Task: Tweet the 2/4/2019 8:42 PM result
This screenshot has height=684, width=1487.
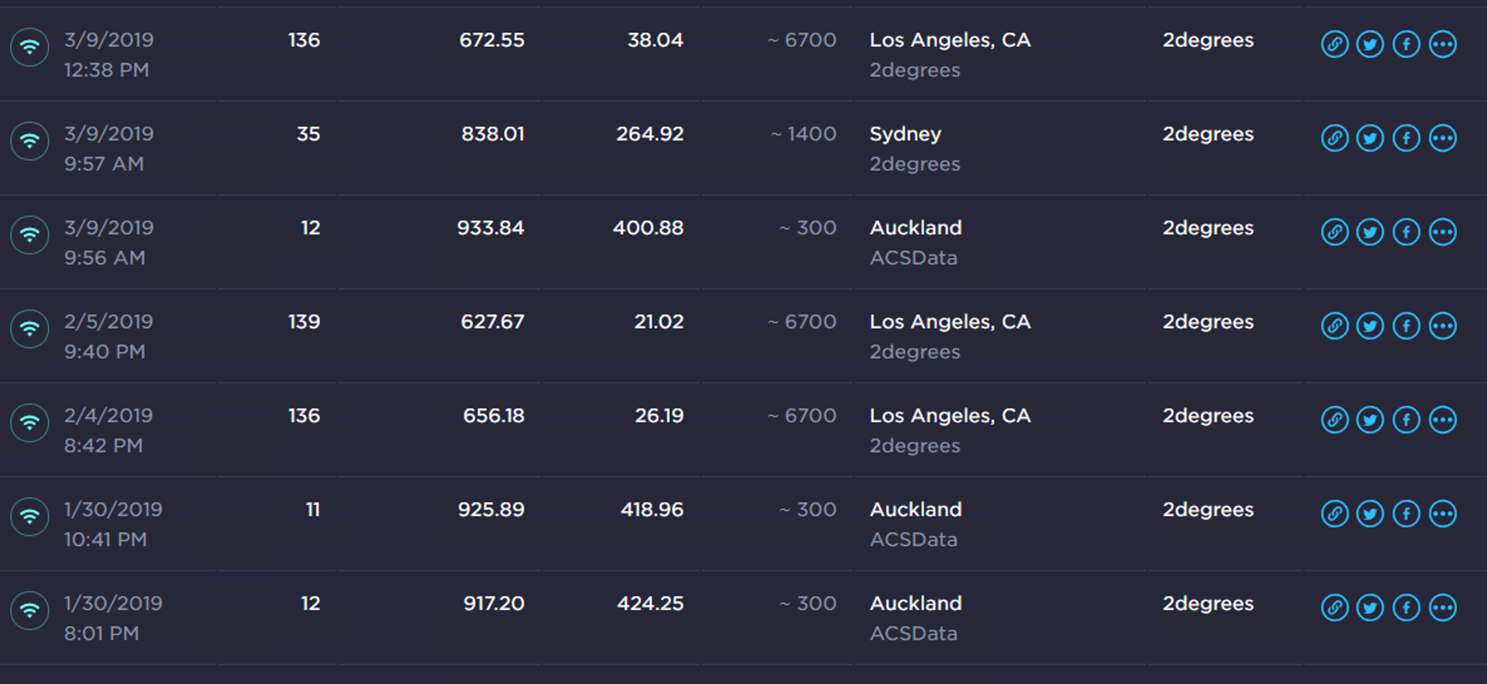Action: 1370,420
